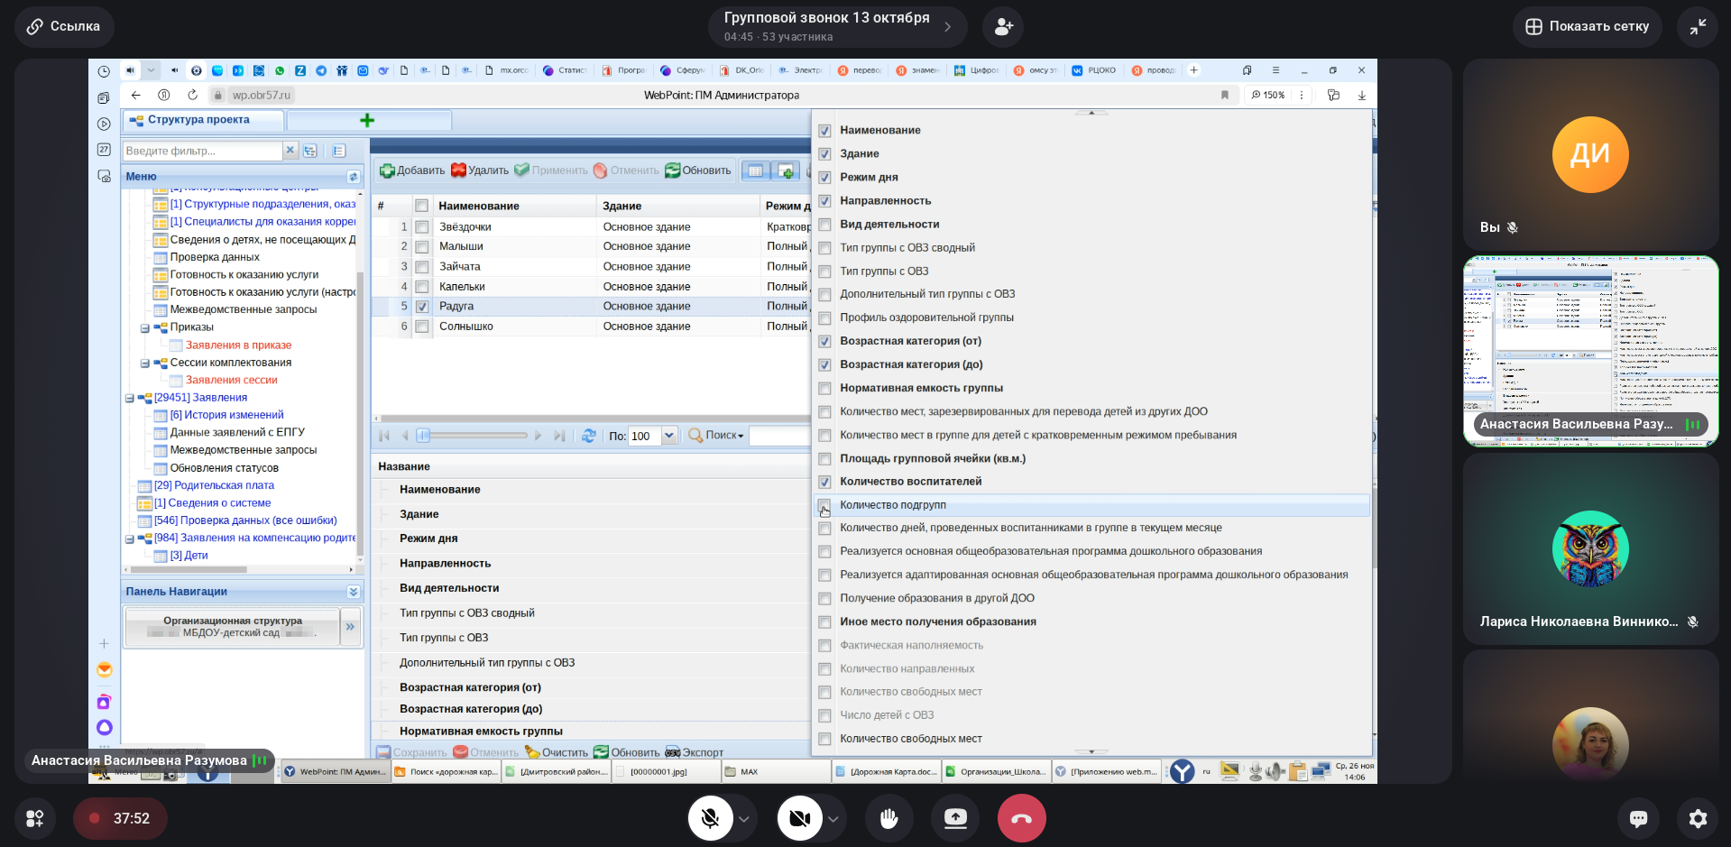Image resolution: width=1731 pixels, height=847 pixels.
Task: Enable the Количество подгрупп column checkbox
Action: tap(824, 505)
